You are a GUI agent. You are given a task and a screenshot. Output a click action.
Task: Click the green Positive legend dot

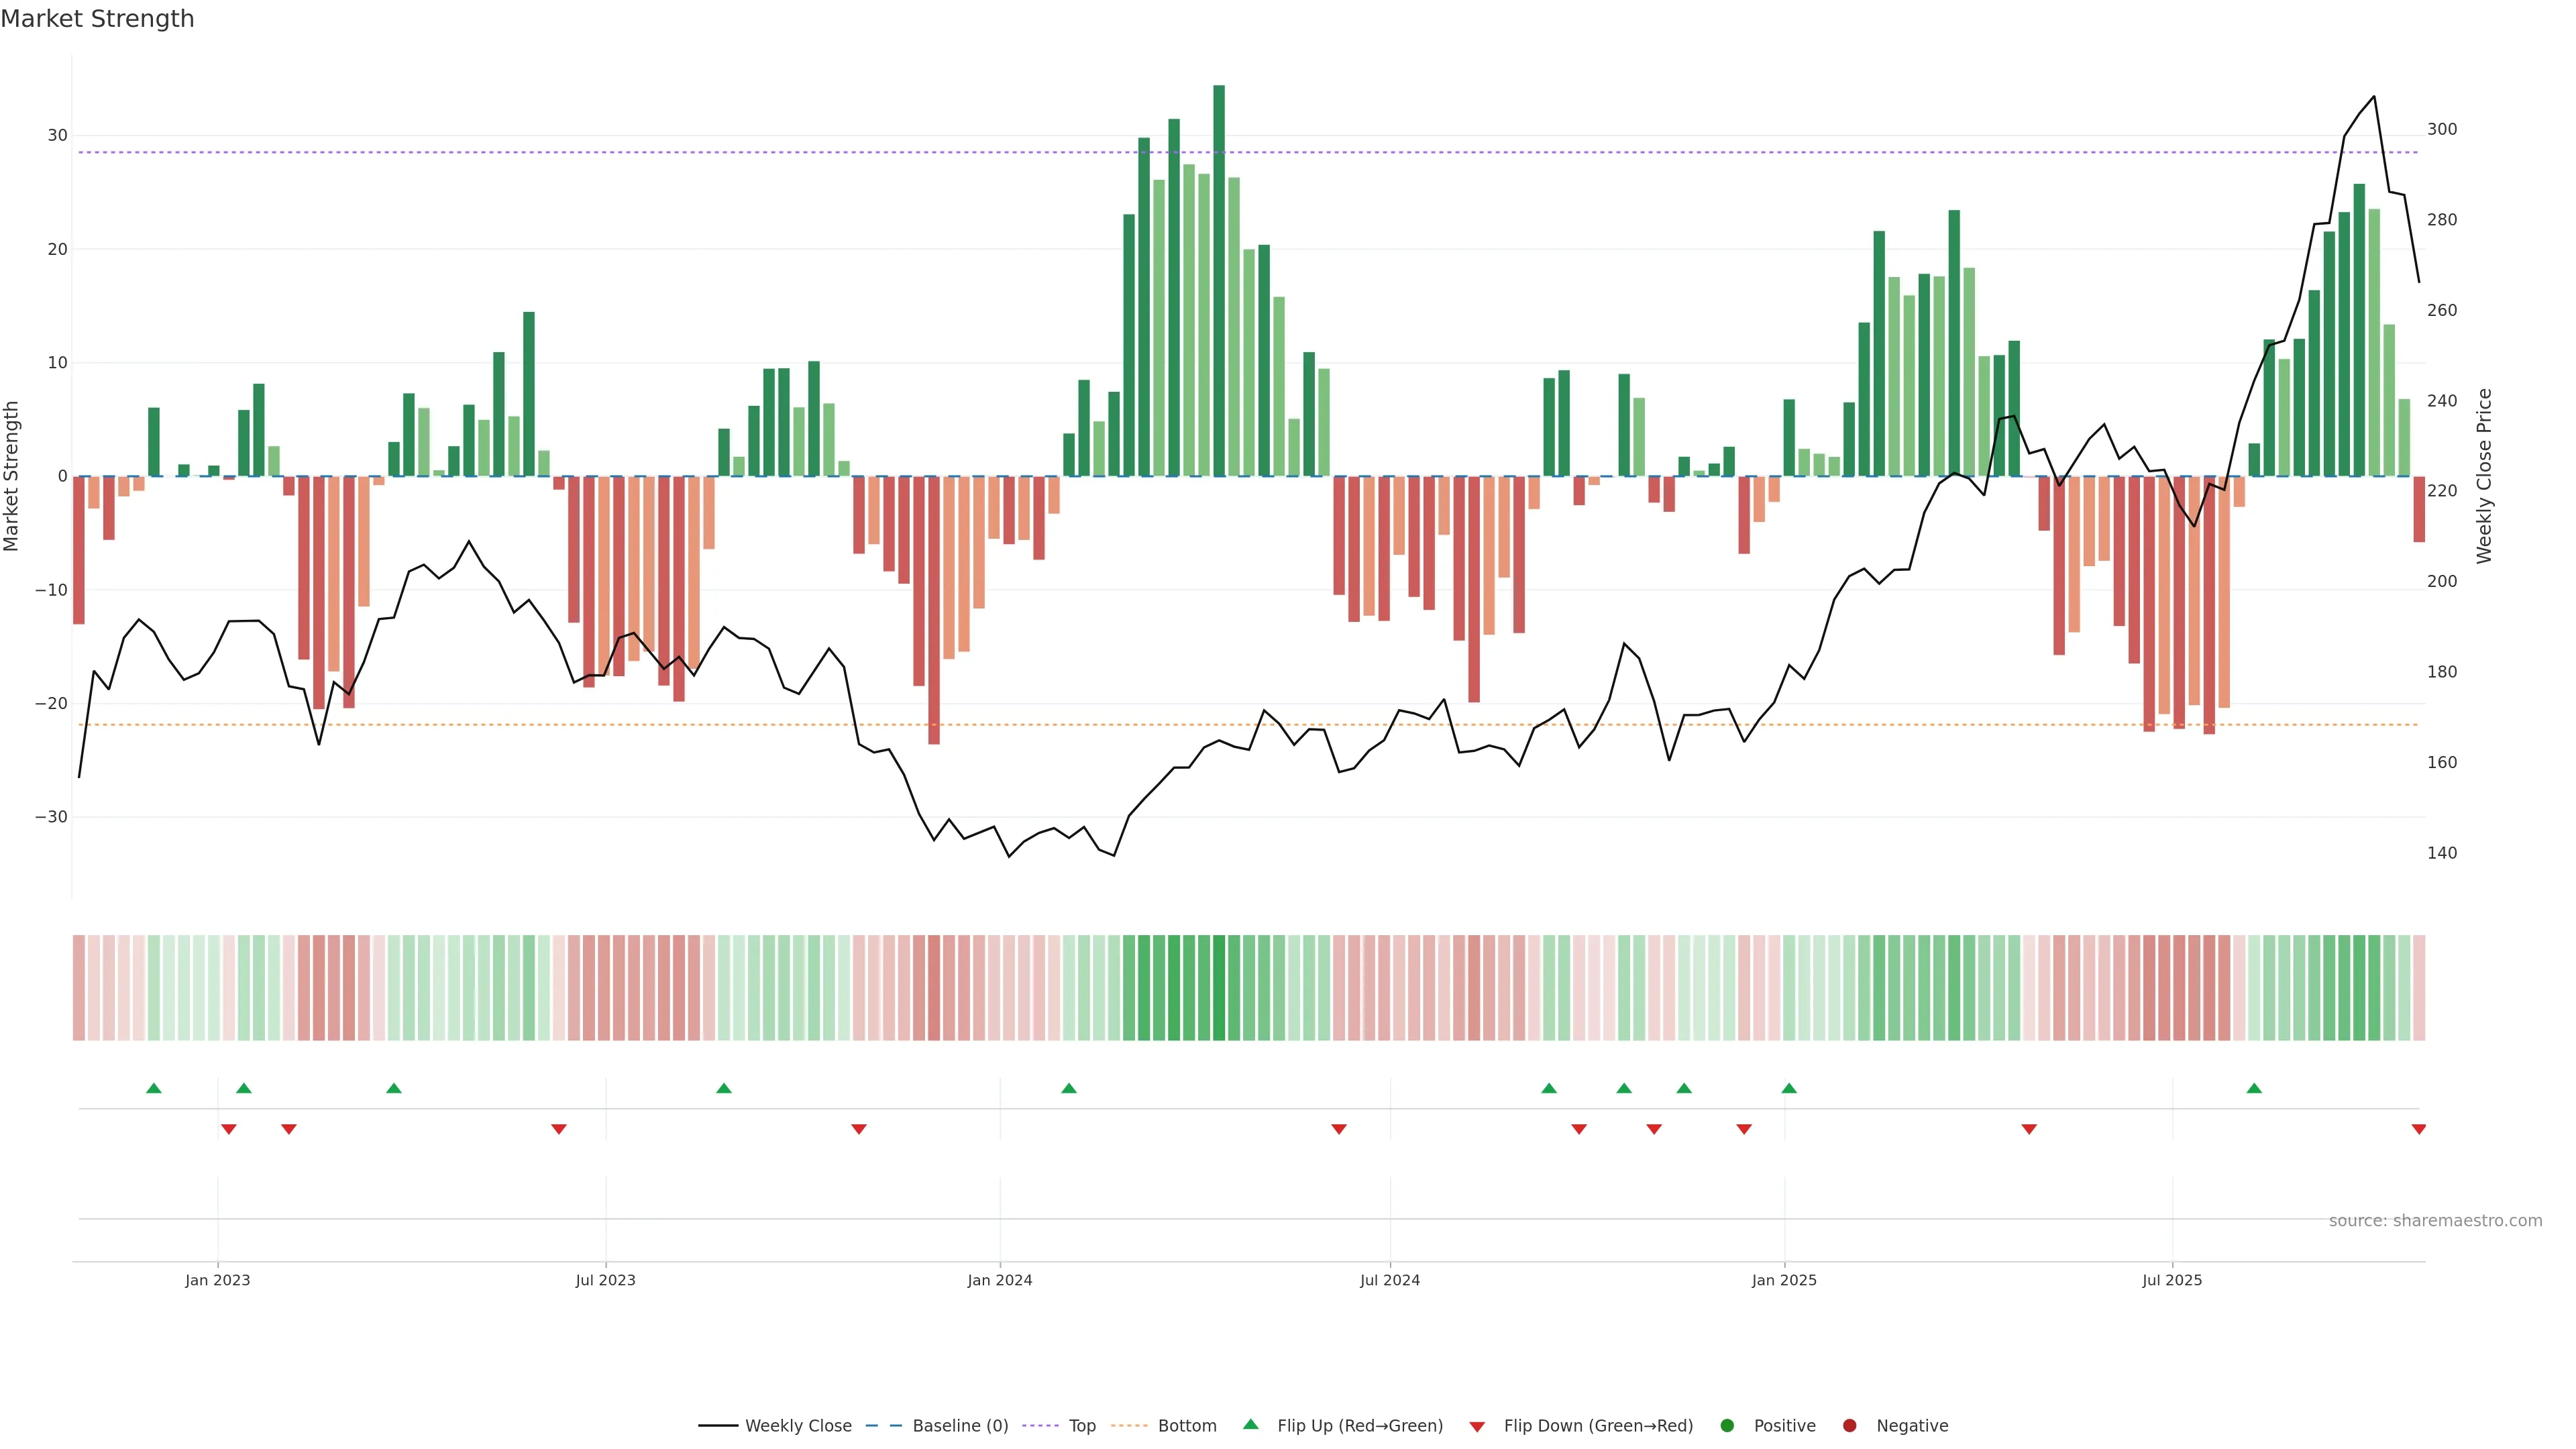(x=1726, y=1426)
